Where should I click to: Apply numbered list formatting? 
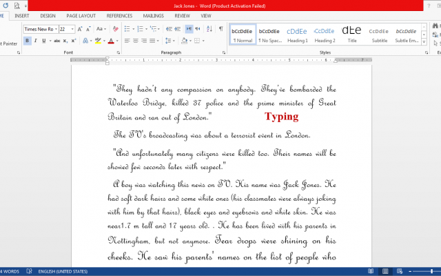140,29
